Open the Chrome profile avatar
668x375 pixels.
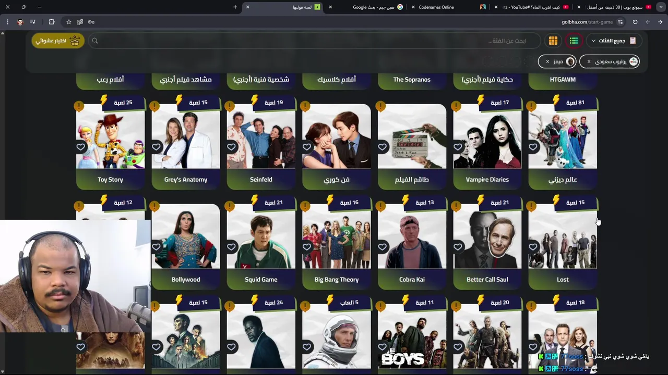20,22
